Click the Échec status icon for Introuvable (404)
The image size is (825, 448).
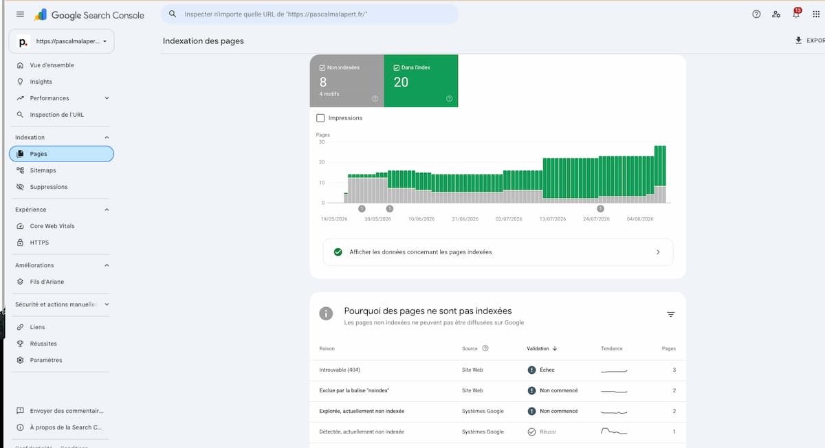(x=531, y=370)
